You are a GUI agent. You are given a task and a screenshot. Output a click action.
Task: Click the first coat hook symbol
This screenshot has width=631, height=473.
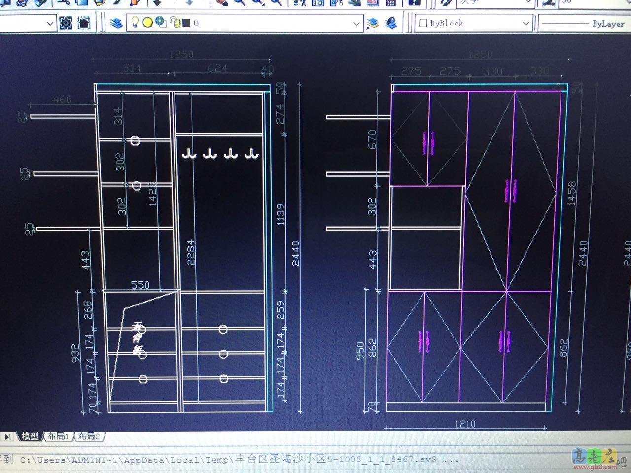[189, 154]
